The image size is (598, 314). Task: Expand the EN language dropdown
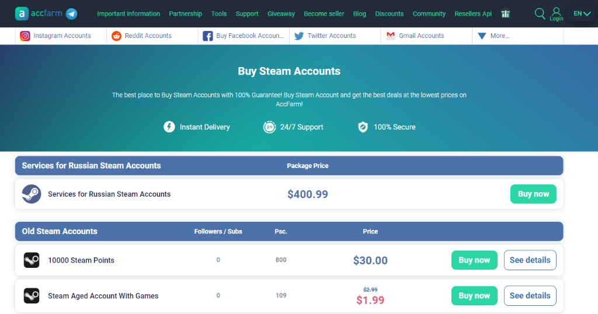pyautogui.click(x=582, y=14)
